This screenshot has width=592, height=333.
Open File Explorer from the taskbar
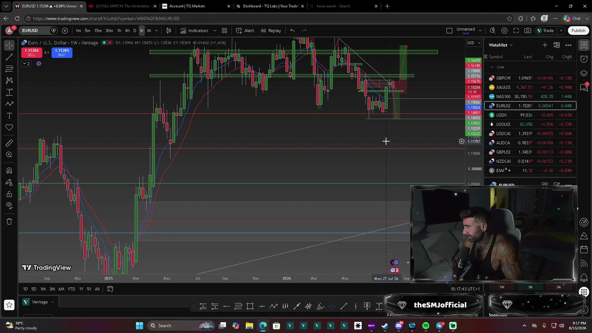click(x=249, y=326)
